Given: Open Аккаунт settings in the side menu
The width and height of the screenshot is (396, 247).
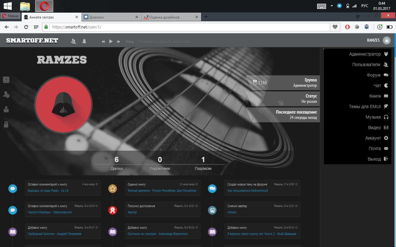Looking at the screenshot, I should click(x=377, y=138).
